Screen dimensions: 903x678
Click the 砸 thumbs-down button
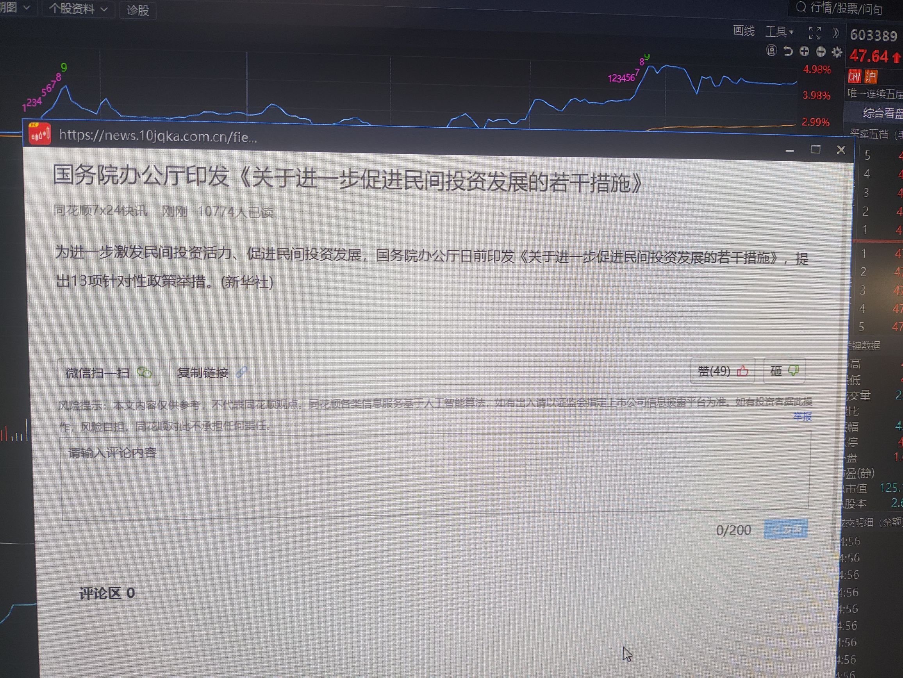(784, 371)
